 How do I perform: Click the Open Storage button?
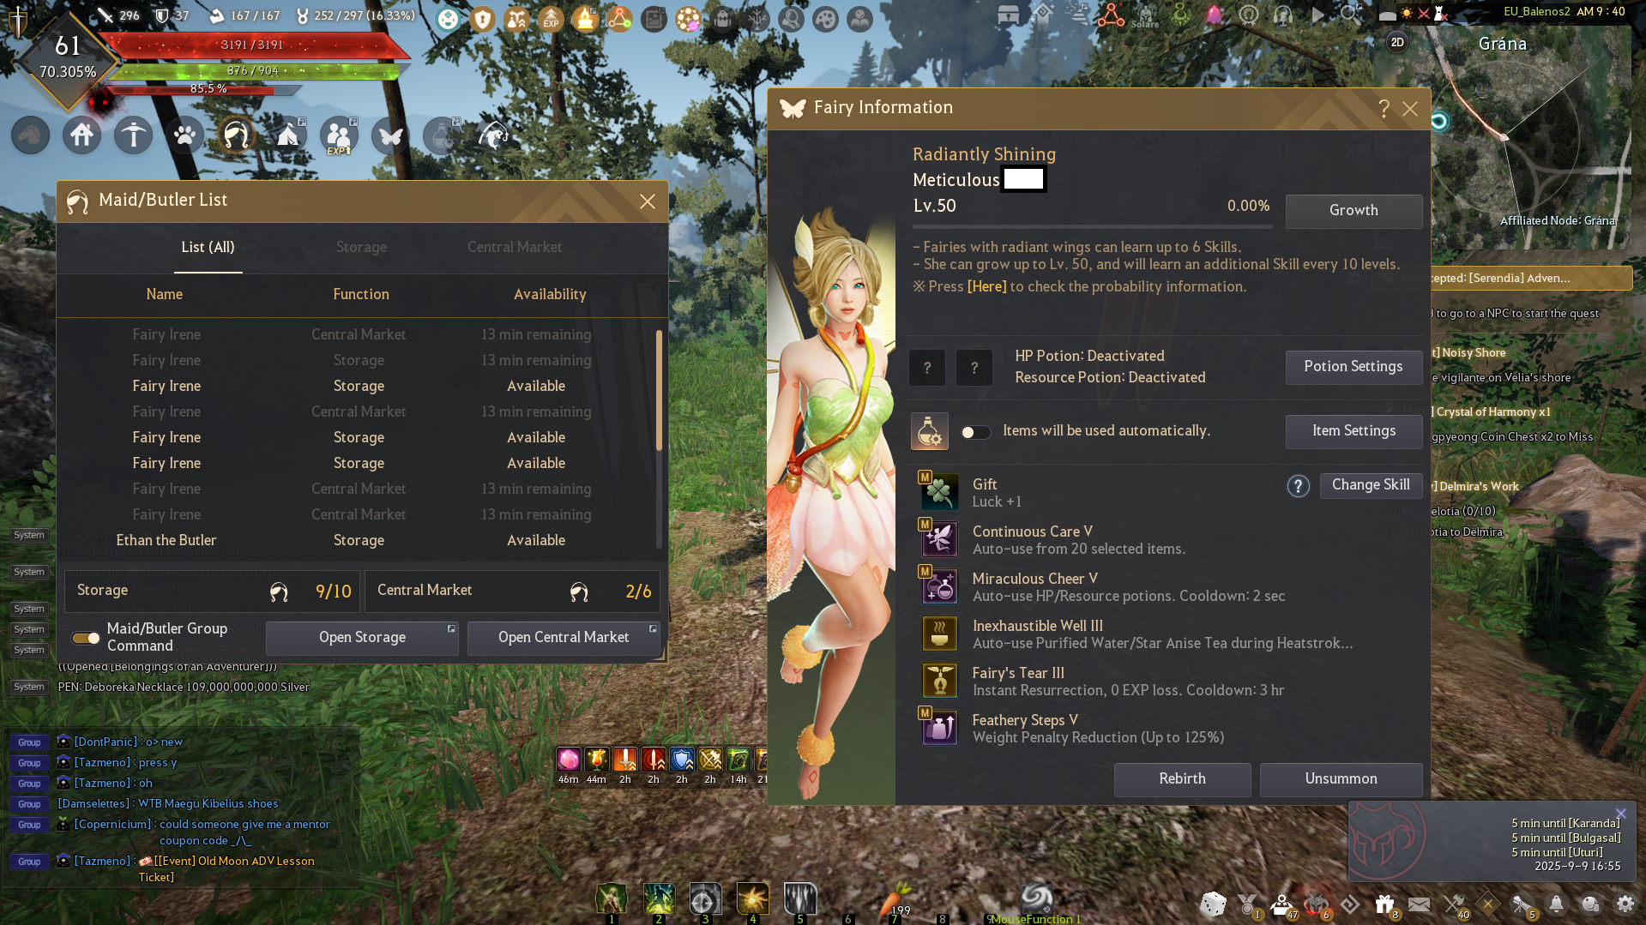coord(362,638)
